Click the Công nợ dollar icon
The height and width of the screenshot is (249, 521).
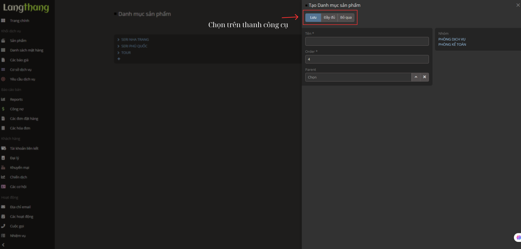click(x=3, y=109)
